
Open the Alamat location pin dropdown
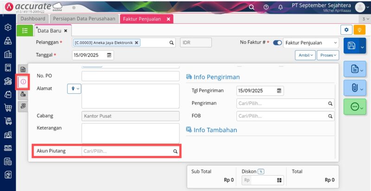pos(74,88)
